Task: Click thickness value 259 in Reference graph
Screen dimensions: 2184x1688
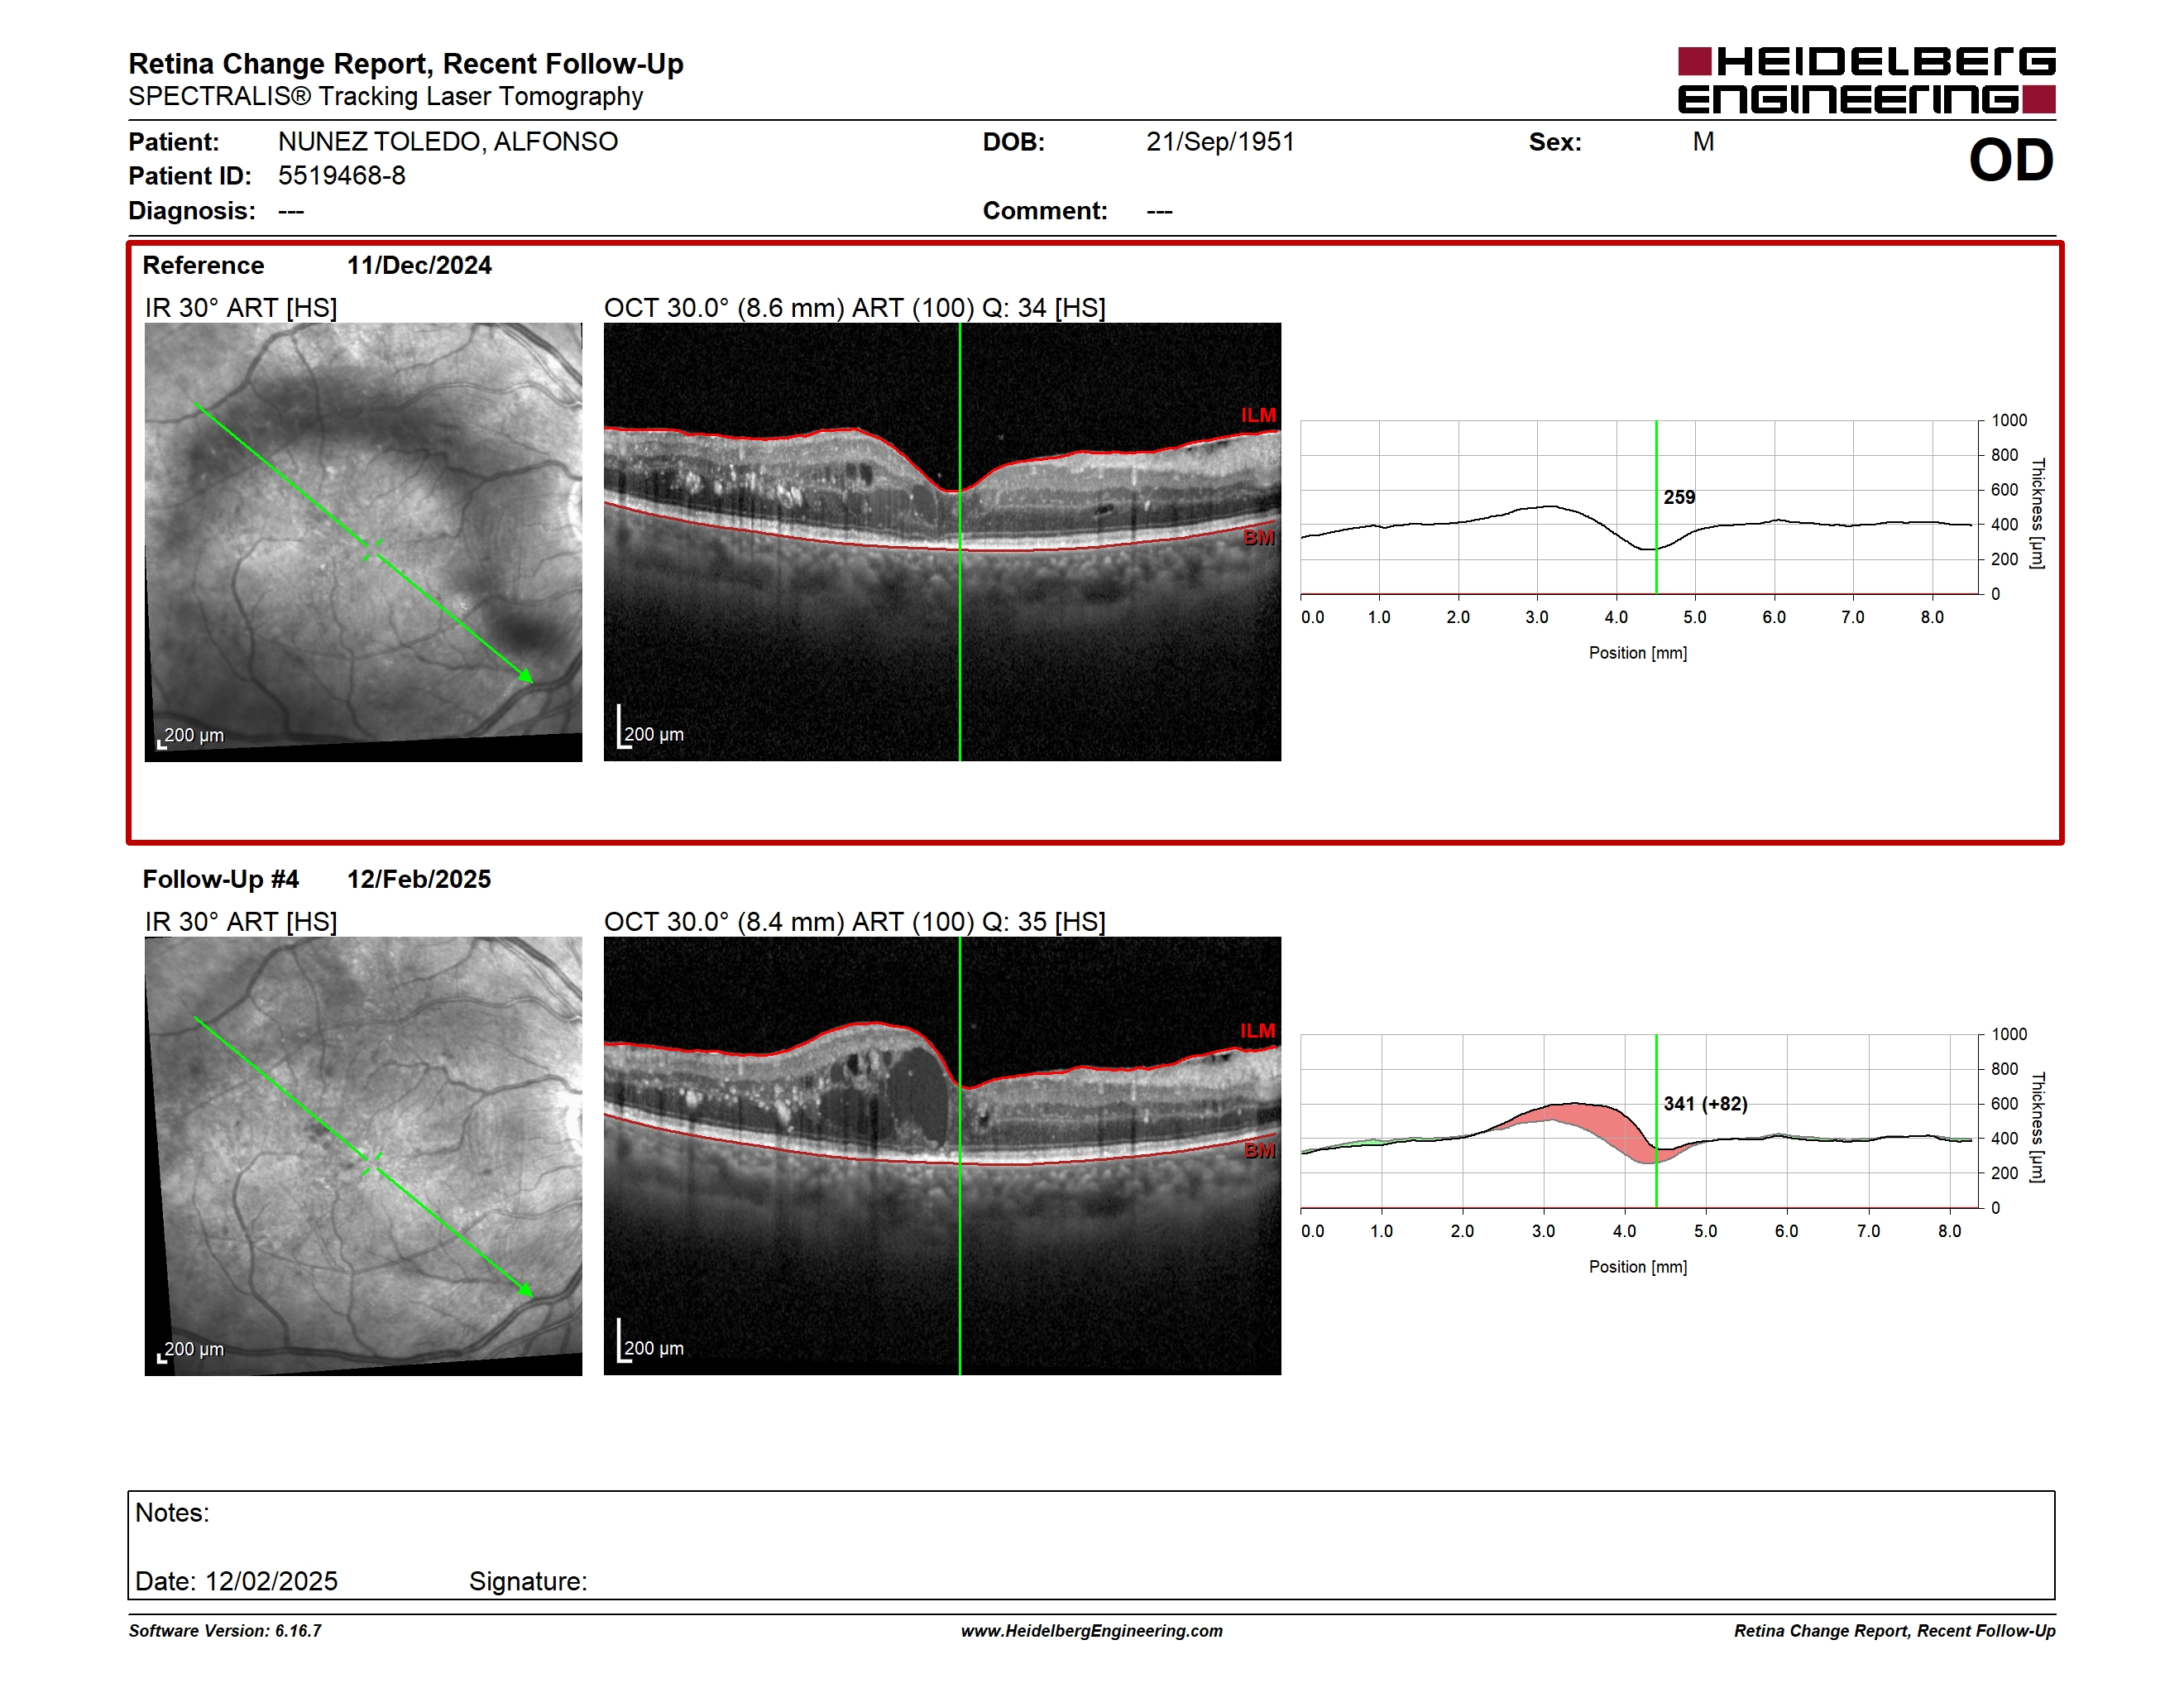Action: pos(1679,497)
